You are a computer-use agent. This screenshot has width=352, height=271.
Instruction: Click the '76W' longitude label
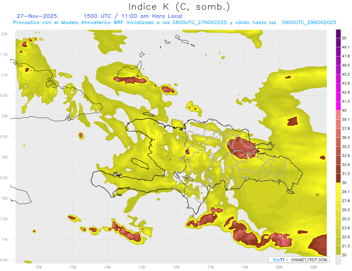point(38,267)
